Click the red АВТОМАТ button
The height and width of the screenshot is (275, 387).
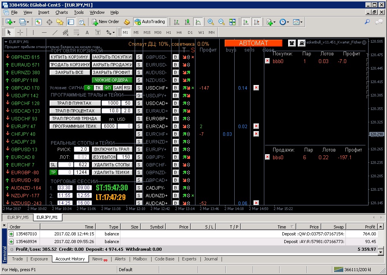pos(254,43)
